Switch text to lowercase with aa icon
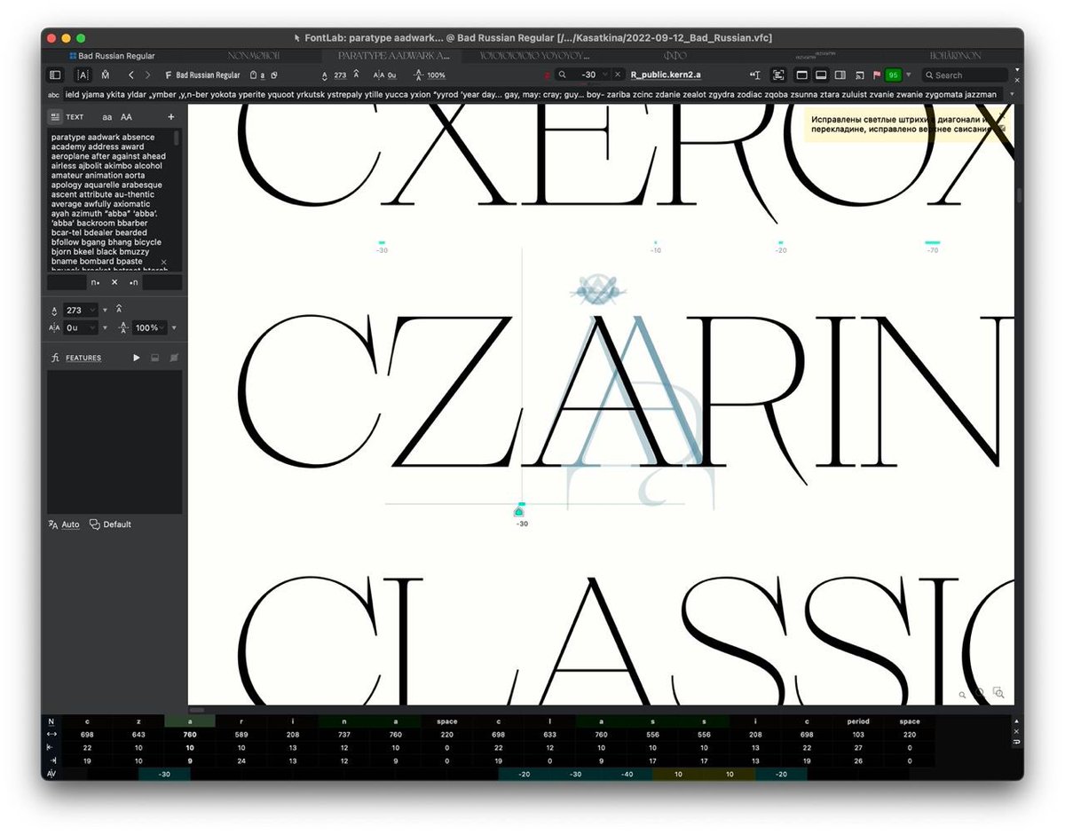This screenshot has width=1065, height=835. [x=107, y=116]
